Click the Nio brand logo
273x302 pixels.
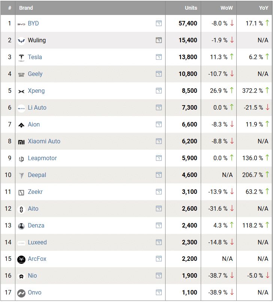(x=21, y=276)
